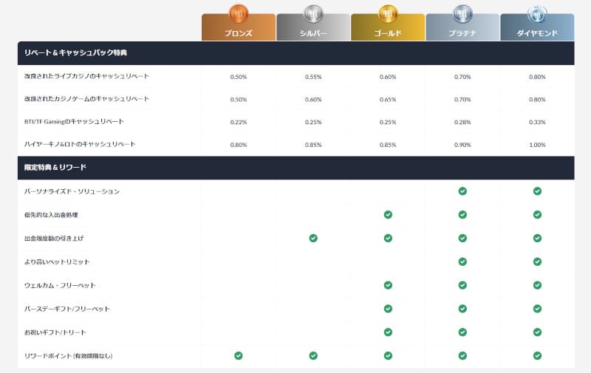Choose the プラチナ tier header
This screenshot has height=373, width=591.
tap(462, 32)
